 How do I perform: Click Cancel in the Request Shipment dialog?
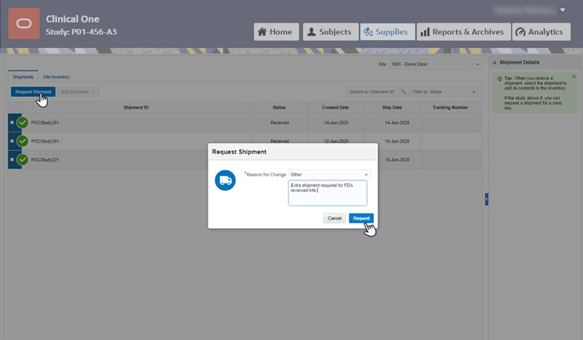coord(335,218)
